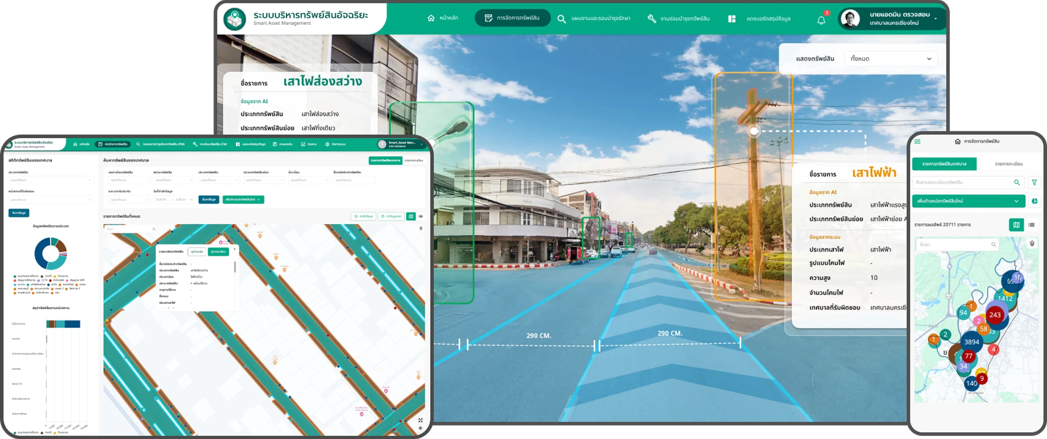Toggle tablet asset list to map view

tap(410, 216)
